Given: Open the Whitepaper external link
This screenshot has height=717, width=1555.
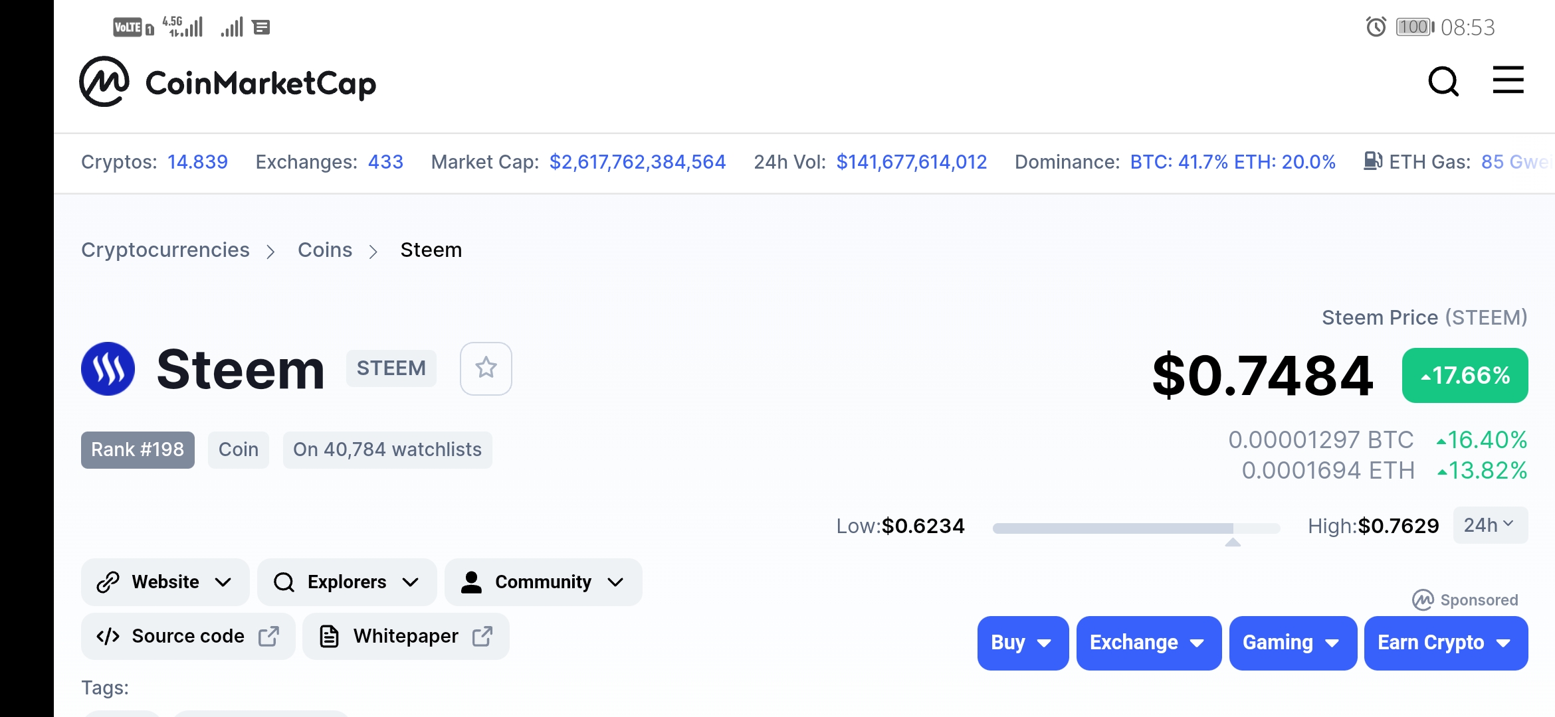Looking at the screenshot, I should 406,636.
